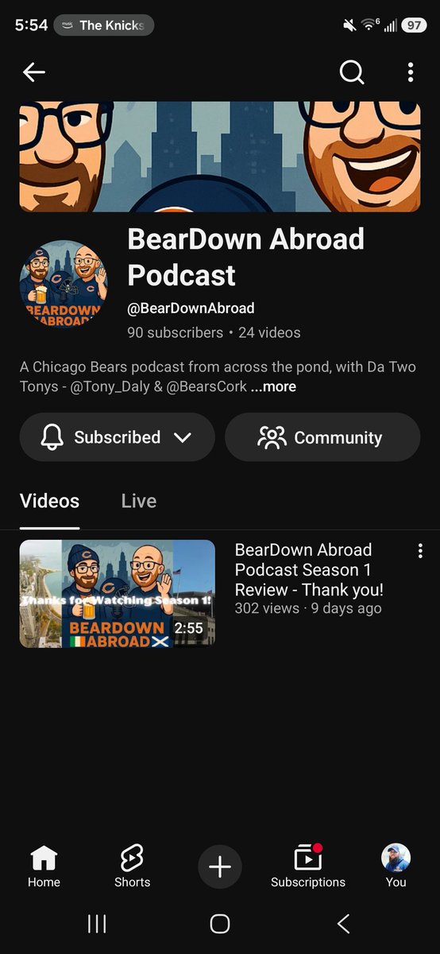The image size is (440, 954).
Task: Tap the @BearDownAbroad channel handle
Action: coord(191,308)
